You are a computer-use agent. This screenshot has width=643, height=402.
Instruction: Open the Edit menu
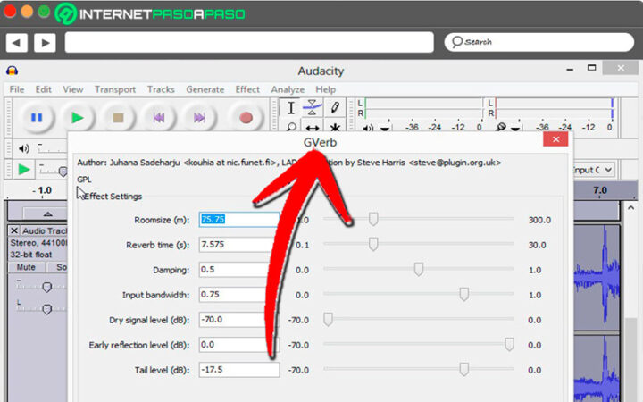(x=43, y=89)
